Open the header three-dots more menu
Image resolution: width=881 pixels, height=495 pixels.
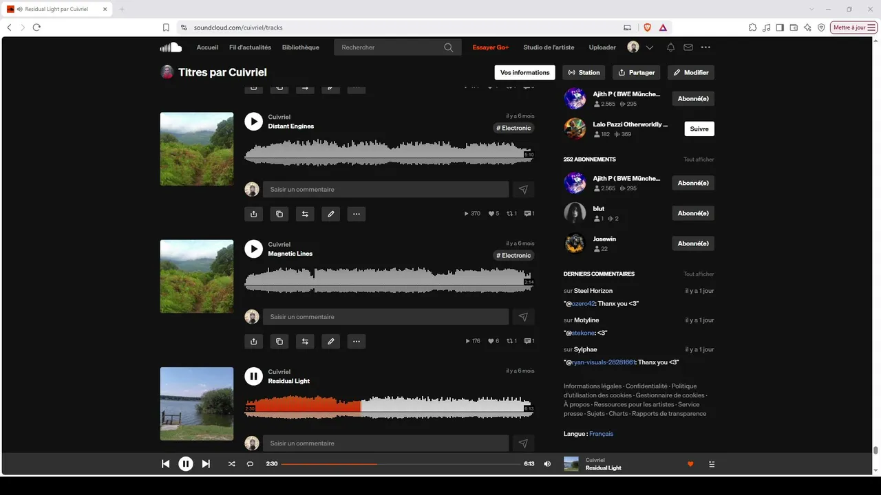[x=705, y=47]
